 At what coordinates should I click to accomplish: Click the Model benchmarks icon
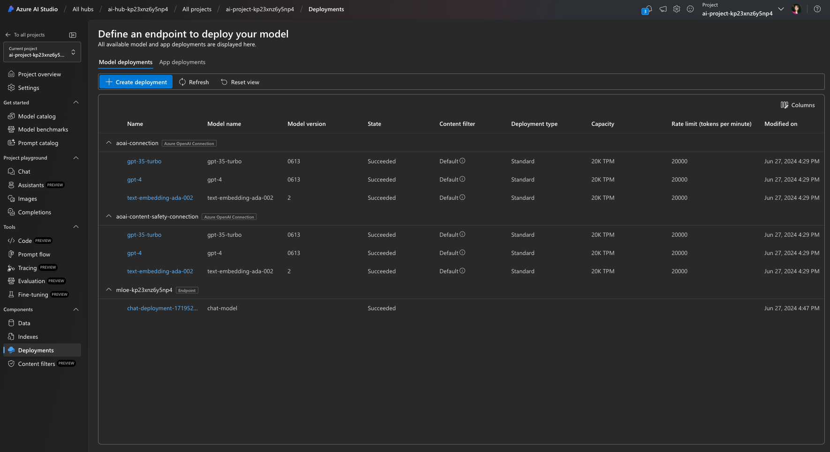(x=11, y=129)
